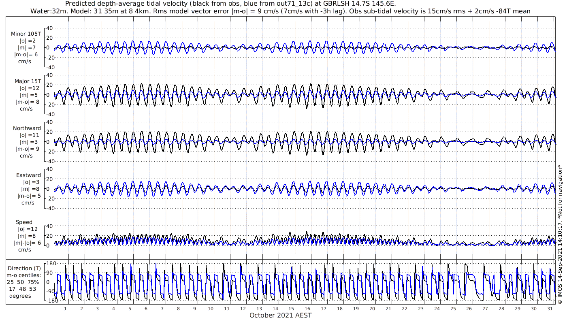Click the top '40' tick of Speed axis
567x324 pixels.
click(x=50, y=226)
